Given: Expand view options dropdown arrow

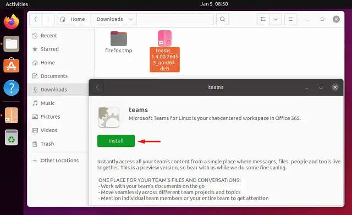Looking at the screenshot, I should click(276, 19).
